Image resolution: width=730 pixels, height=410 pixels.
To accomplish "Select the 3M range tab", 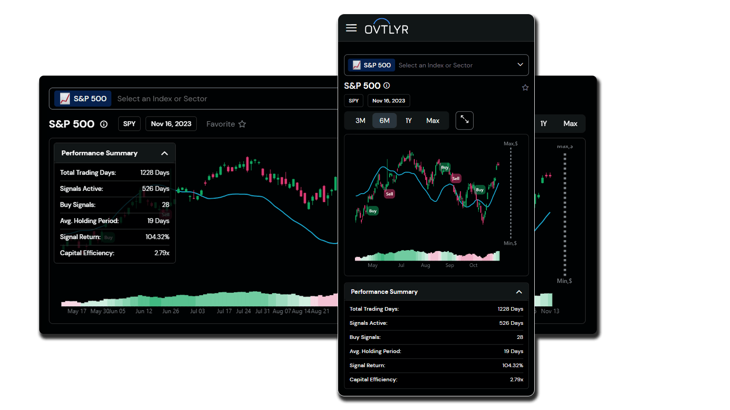I will [x=360, y=121].
